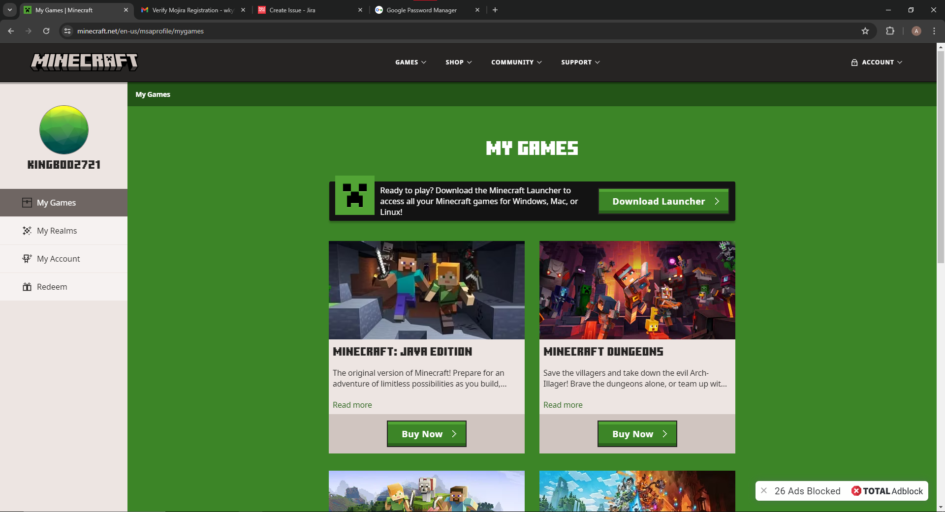Go back using the browser back arrow
Viewport: 945px width, 512px height.
[11, 31]
